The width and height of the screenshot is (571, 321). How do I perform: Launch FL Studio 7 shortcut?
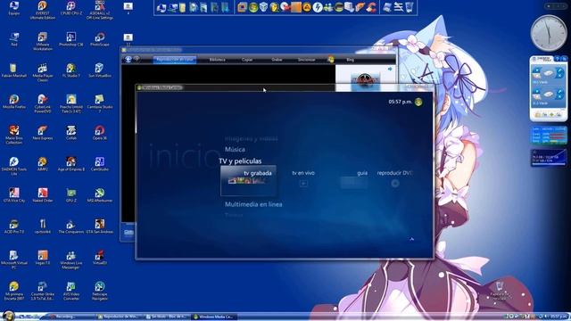click(71, 70)
